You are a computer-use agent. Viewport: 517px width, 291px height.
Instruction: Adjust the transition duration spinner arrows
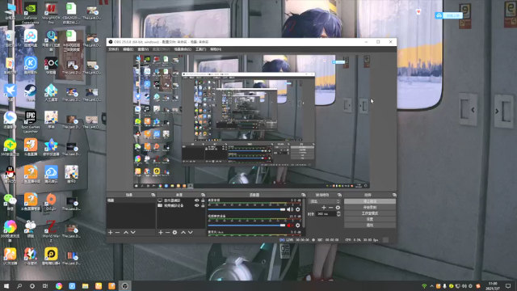tap(338, 213)
